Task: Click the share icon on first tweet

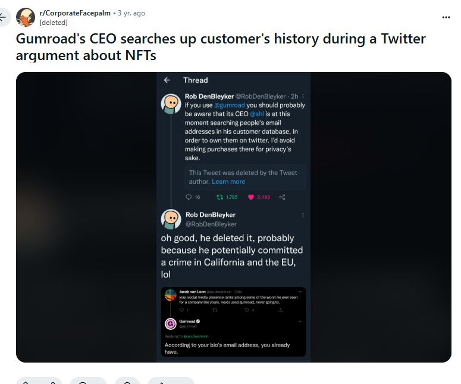Action: [x=282, y=197]
